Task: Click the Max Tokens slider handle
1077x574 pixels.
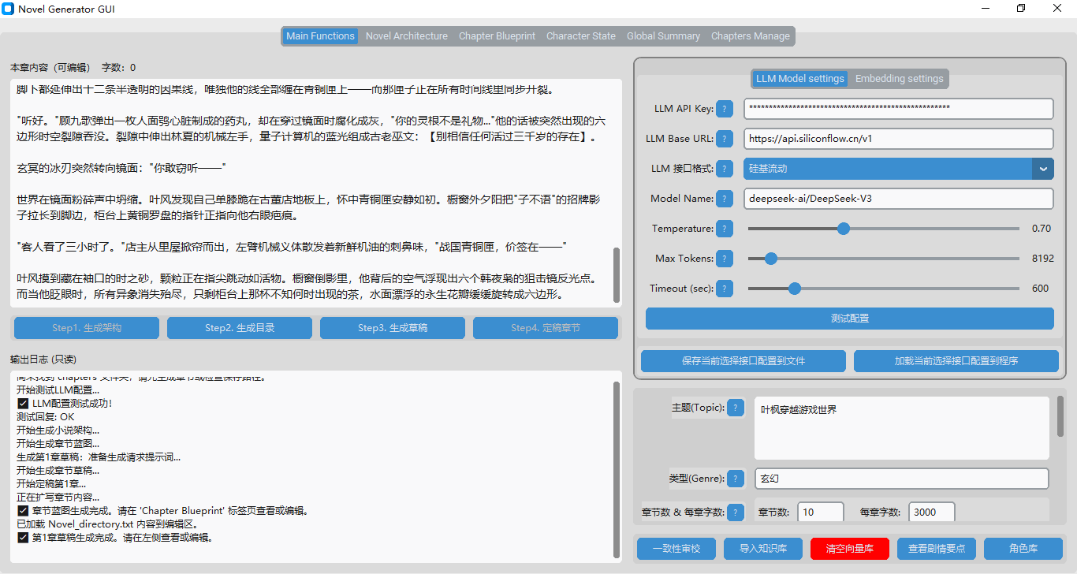Action: tap(771, 259)
